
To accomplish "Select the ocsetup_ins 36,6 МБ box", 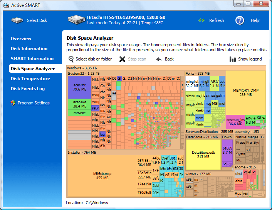I will tap(235, 122).
